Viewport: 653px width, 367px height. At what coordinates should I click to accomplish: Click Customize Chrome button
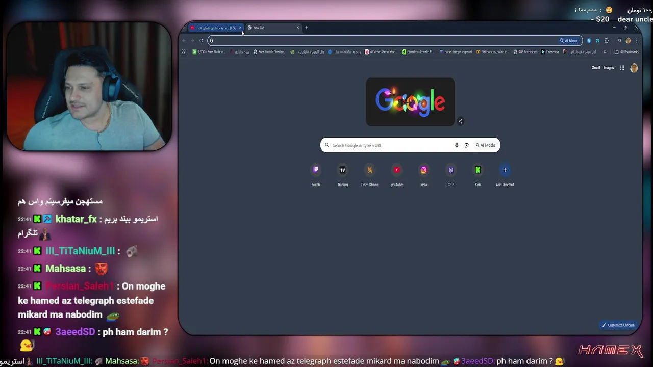[x=618, y=325]
